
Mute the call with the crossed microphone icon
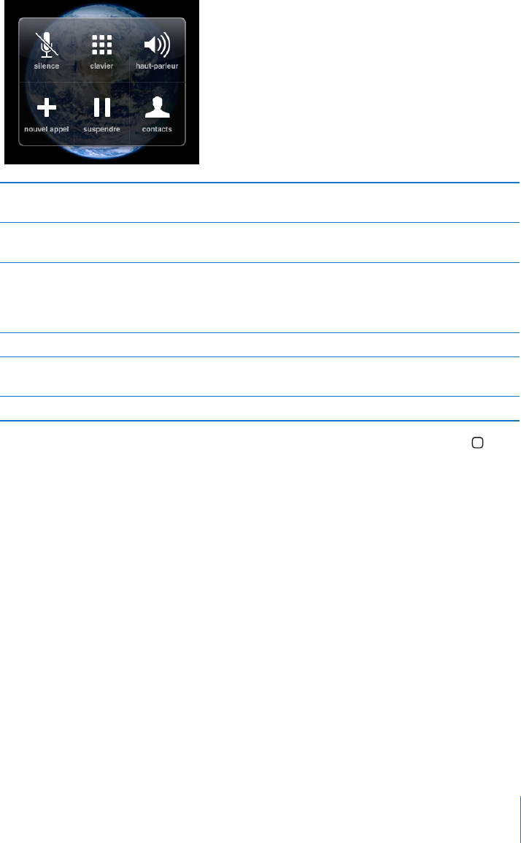click(x=47, y=45)
